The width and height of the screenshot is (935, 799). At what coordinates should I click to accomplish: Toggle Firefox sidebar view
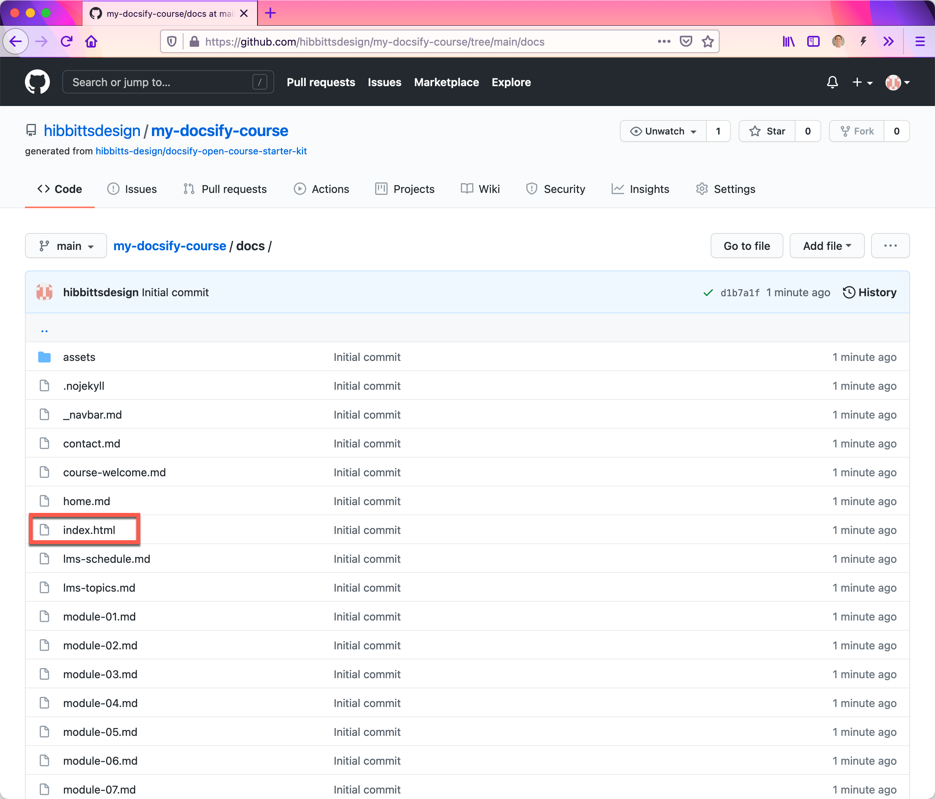coord(813,42)
